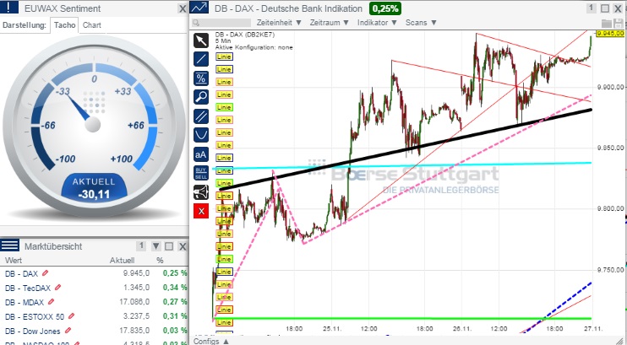Click the 9.900,00 price axis label
The image size is (627, 345).
tap(610, 87)
